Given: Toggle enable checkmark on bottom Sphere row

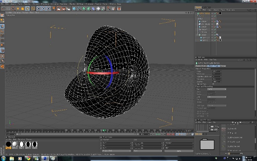Looking at the screenshot, I should pyautogui.click(x=215, y=40).
